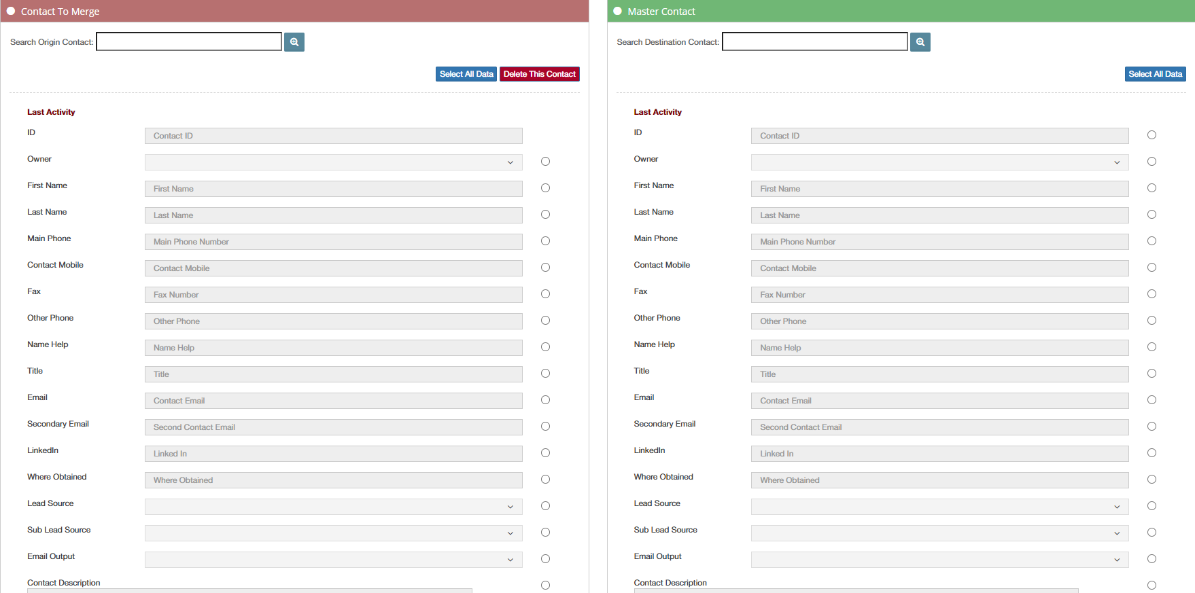Click First Name field in Contact To Merge
Viewport: 1195px width, 593px height.
point(333,189)
